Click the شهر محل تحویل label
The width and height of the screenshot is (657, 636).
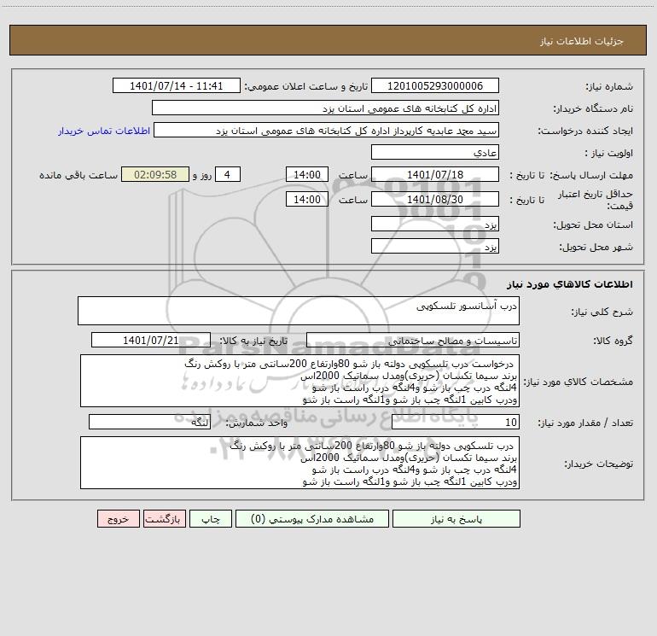click(x=596, y=247)
